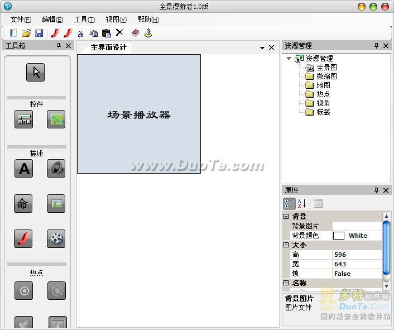Select the text A description tool

click(23, 169)
